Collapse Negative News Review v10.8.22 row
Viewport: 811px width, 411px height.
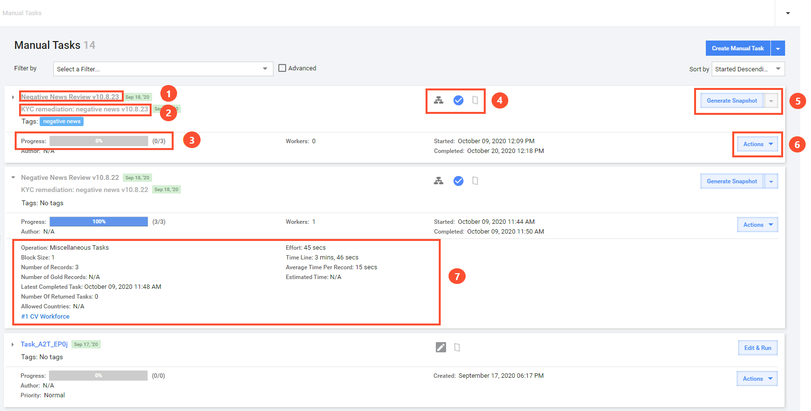tap(13, 177)
